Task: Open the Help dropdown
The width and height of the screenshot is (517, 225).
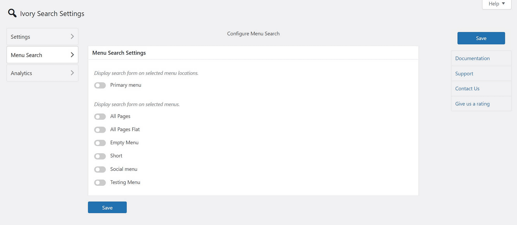Action: point(497,4)
